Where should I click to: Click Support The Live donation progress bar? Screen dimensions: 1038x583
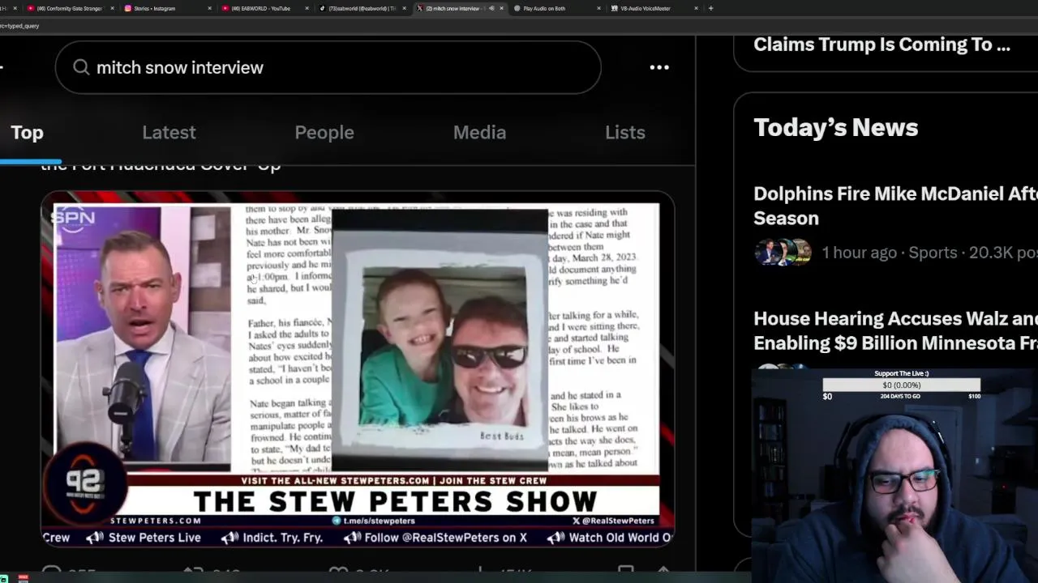coord(901,385)
